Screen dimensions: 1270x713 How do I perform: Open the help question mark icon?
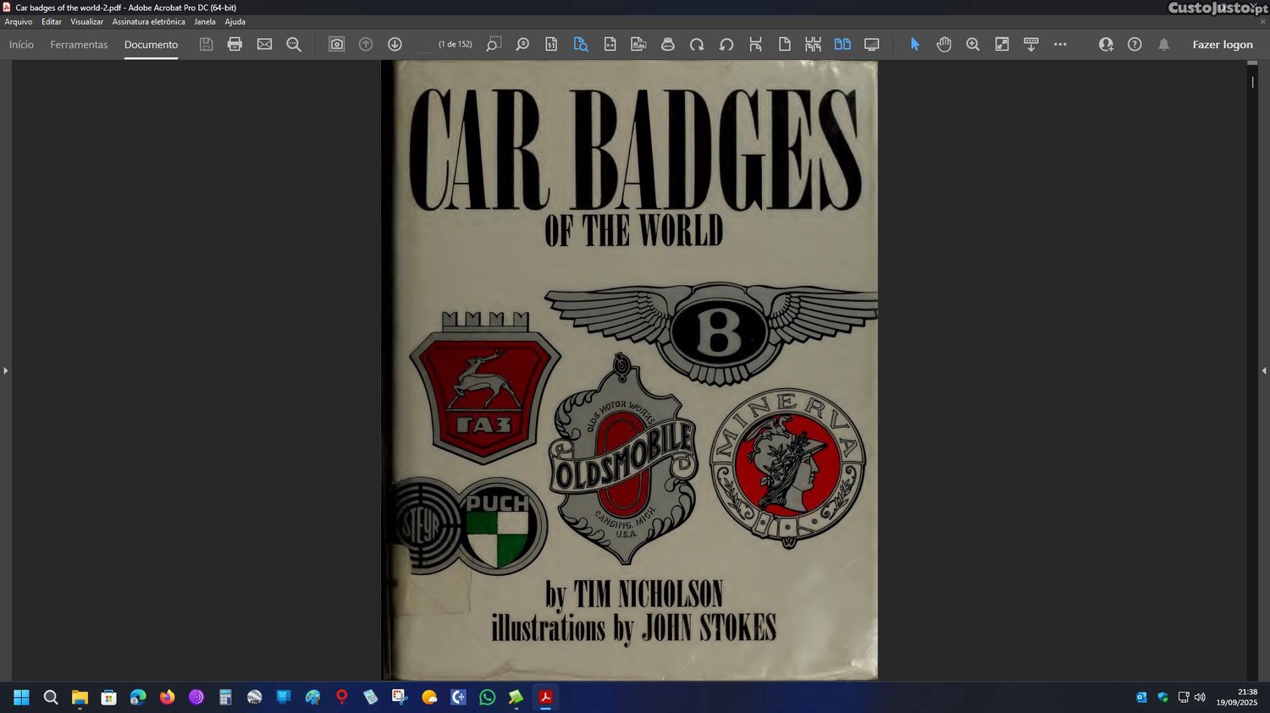point(1135,44)
